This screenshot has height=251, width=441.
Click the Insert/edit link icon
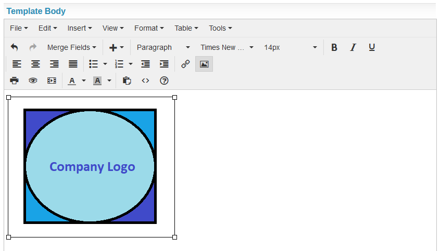tap(185, 64)
